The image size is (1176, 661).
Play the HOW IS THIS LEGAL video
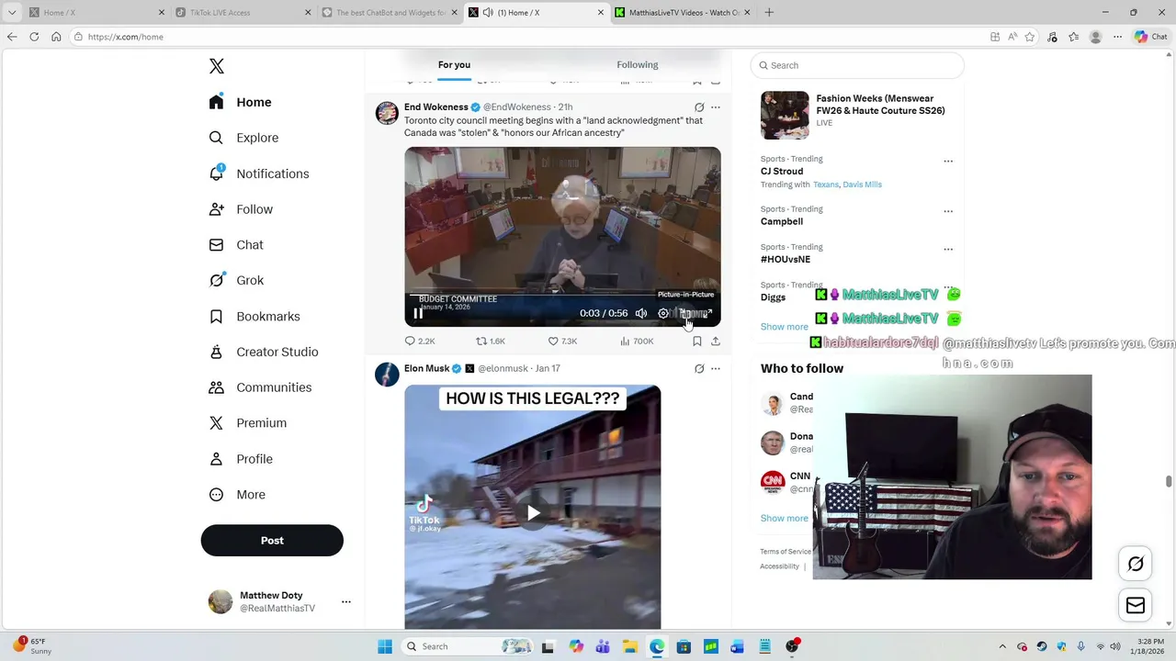(x=533, y=512)
